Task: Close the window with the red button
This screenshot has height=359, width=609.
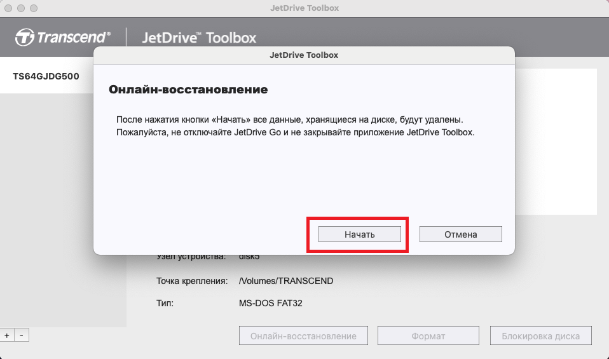Action: [x=8, y=8]
